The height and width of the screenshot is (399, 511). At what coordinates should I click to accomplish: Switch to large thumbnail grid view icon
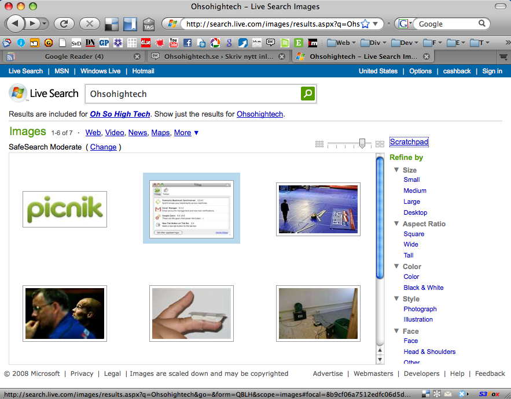tap(380, 144)
